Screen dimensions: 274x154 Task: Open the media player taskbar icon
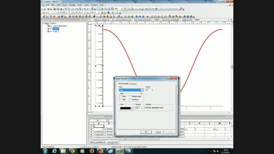(x=82, y=151)
